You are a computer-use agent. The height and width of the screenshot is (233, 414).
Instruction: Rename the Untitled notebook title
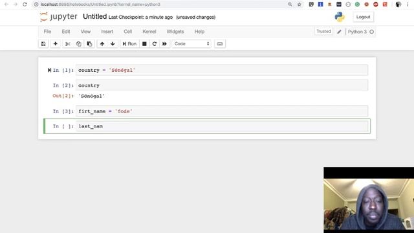94,17
